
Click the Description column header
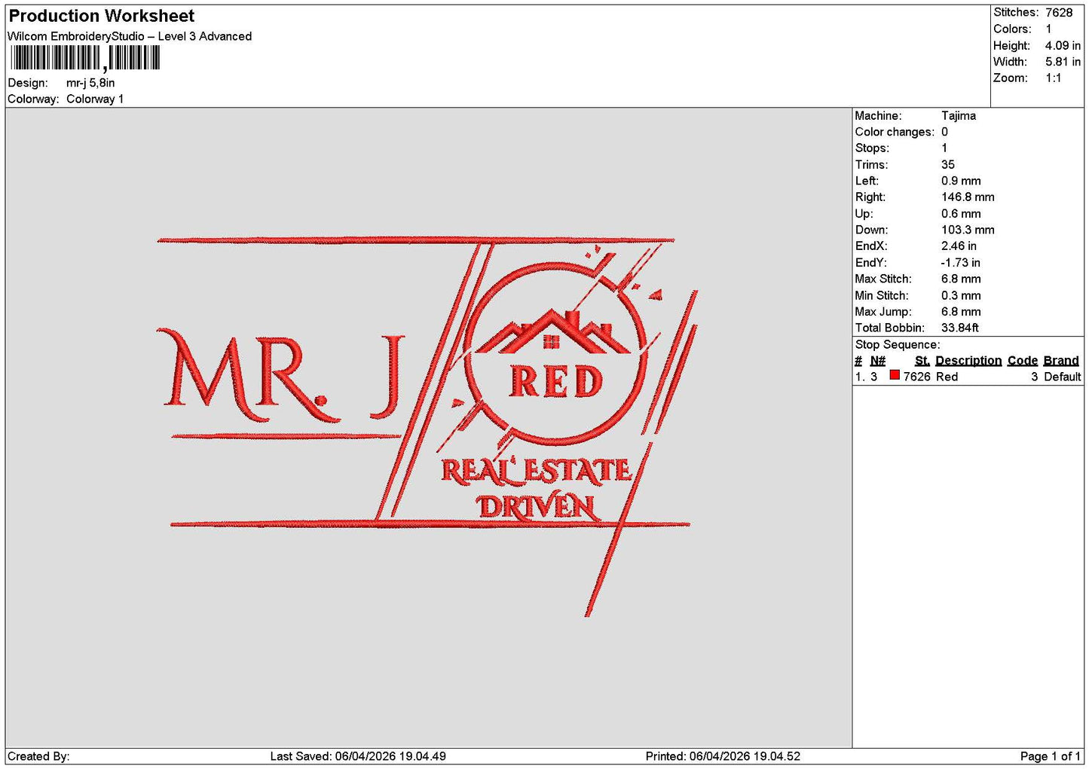coord(968,361)
